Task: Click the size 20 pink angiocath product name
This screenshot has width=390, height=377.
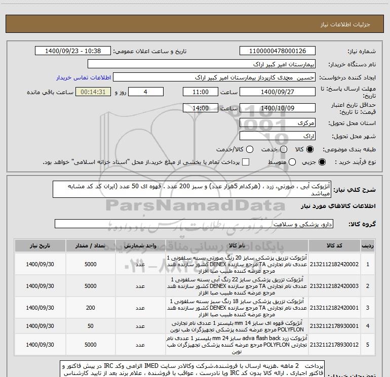Action: tap(237, 264)
